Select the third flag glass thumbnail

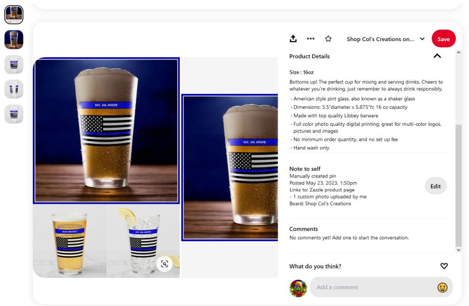click(x=14, y=64)
